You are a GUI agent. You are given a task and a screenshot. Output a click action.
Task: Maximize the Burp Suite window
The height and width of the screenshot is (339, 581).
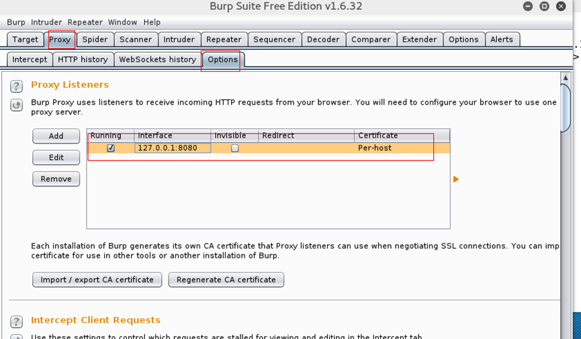coord(544,6)
